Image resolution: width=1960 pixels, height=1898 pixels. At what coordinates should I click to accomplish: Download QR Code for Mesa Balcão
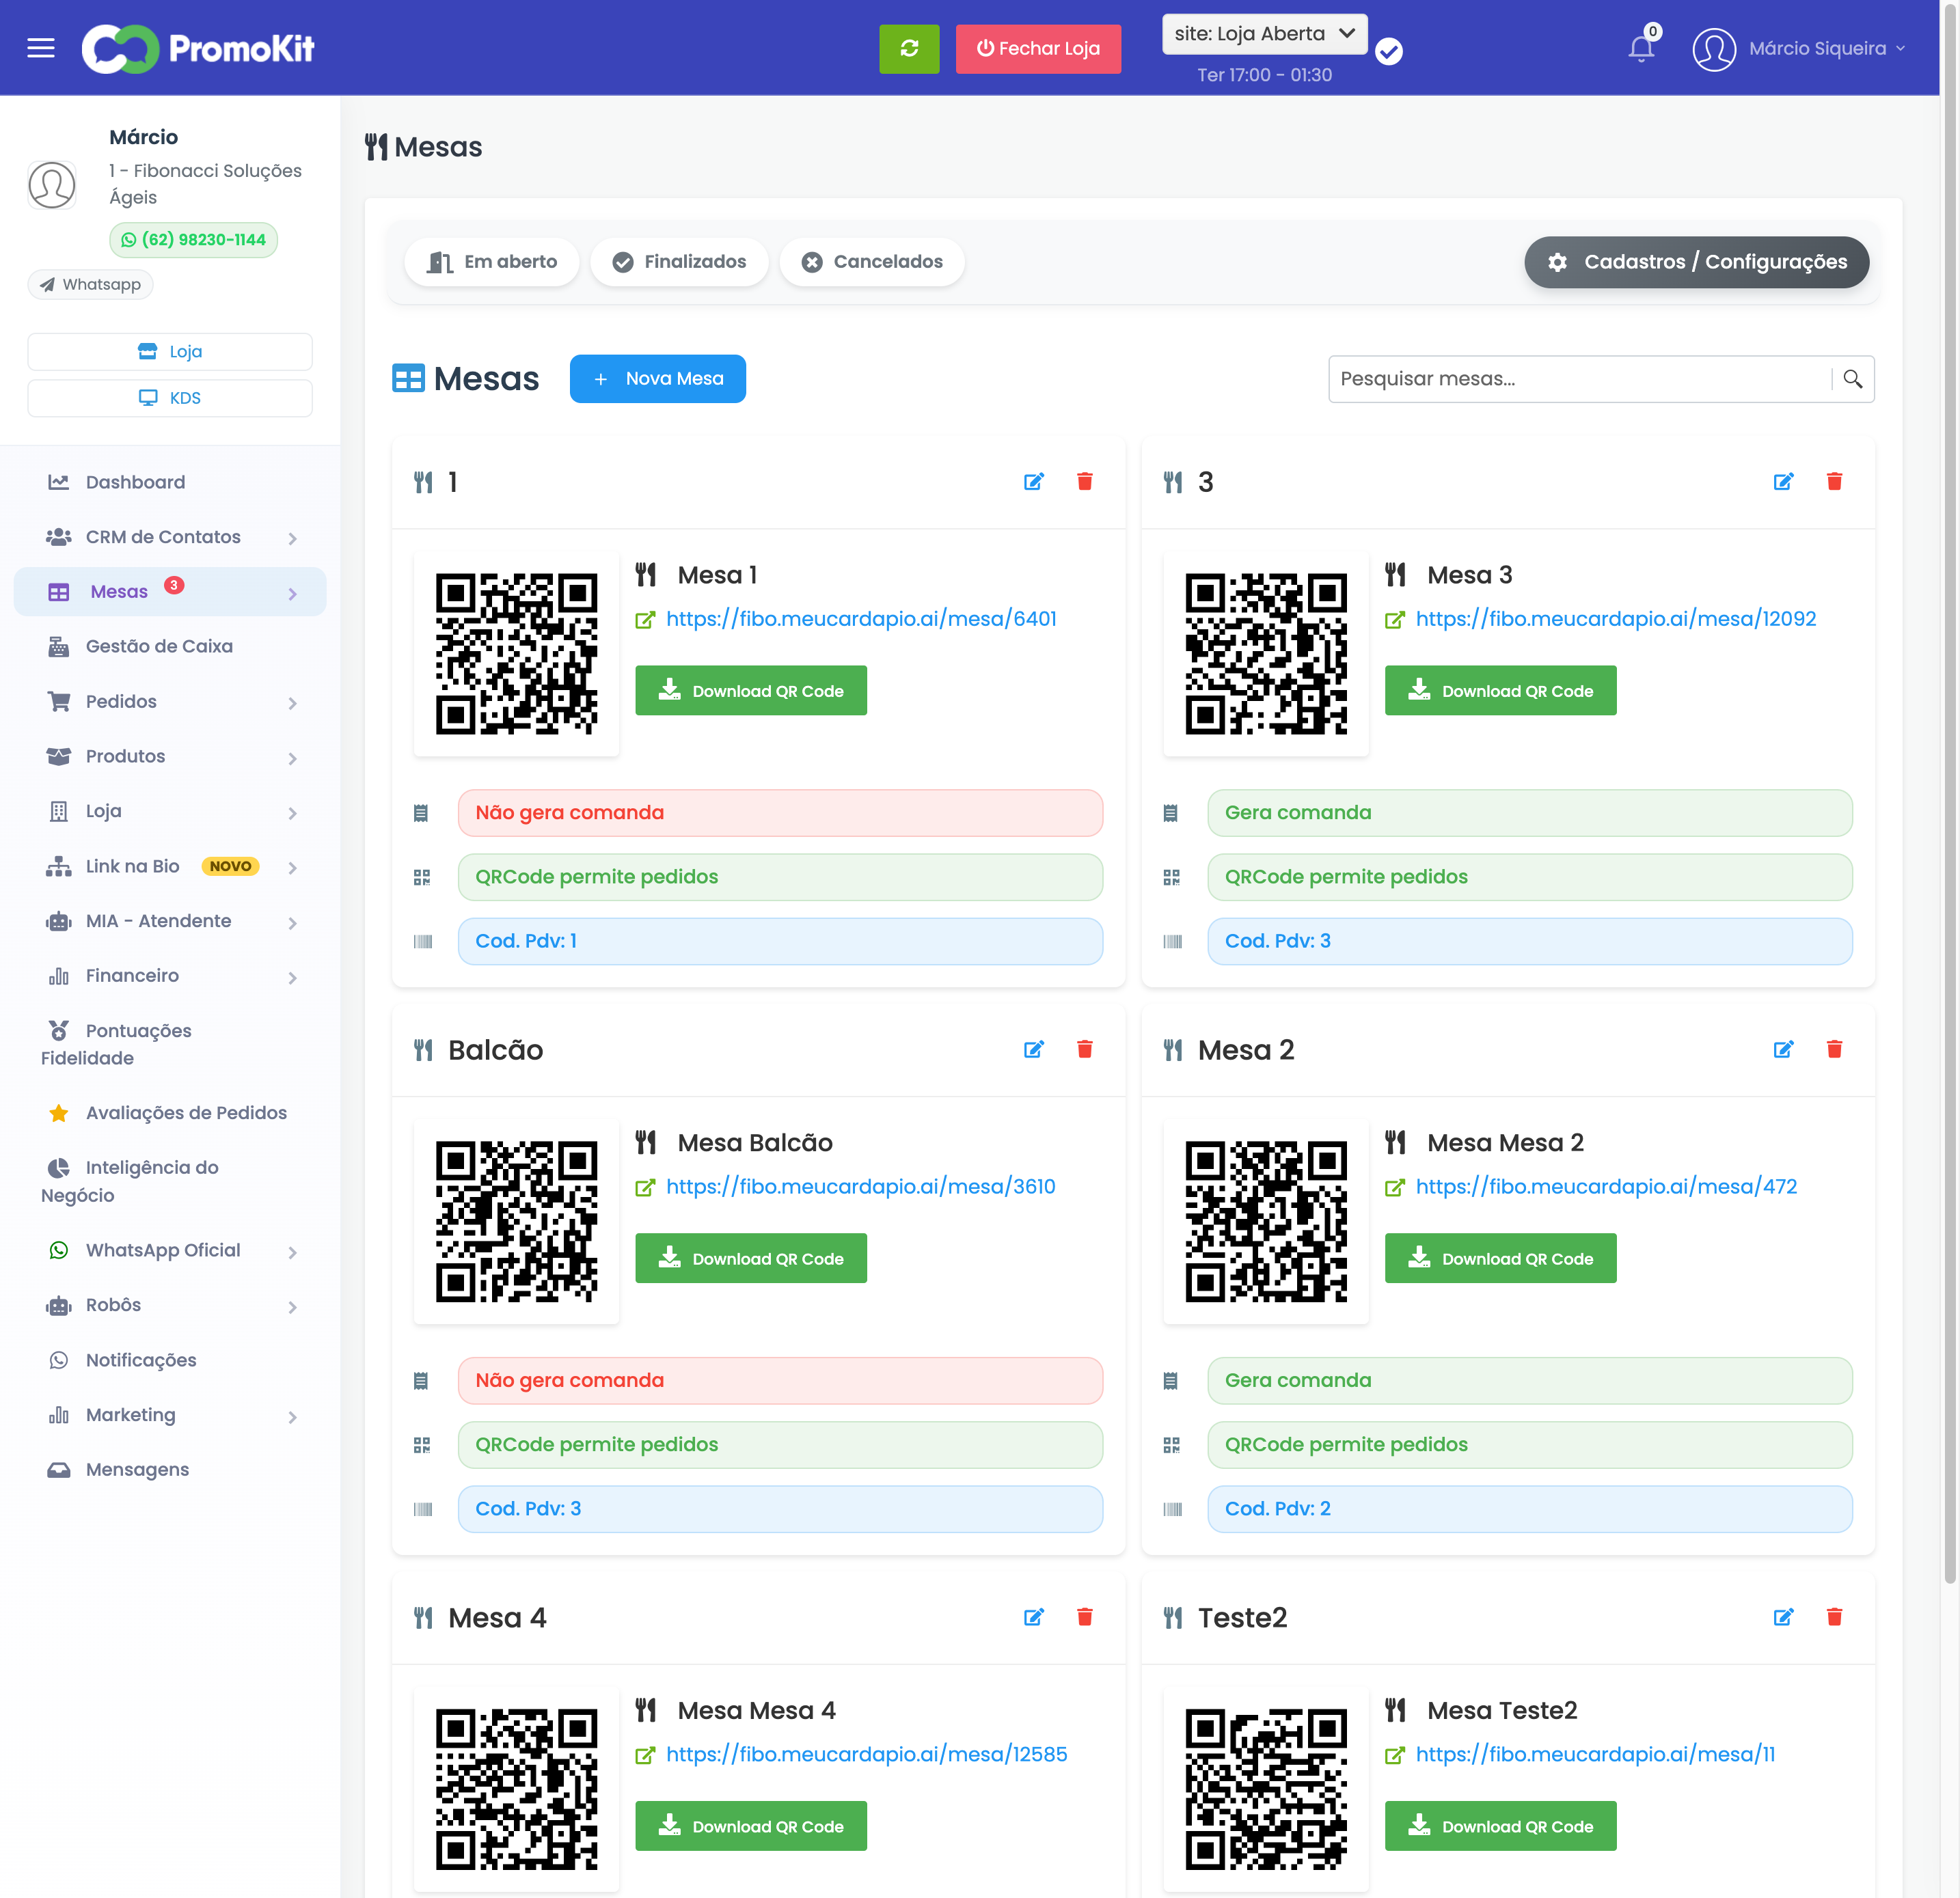[x=751, y=1259]
